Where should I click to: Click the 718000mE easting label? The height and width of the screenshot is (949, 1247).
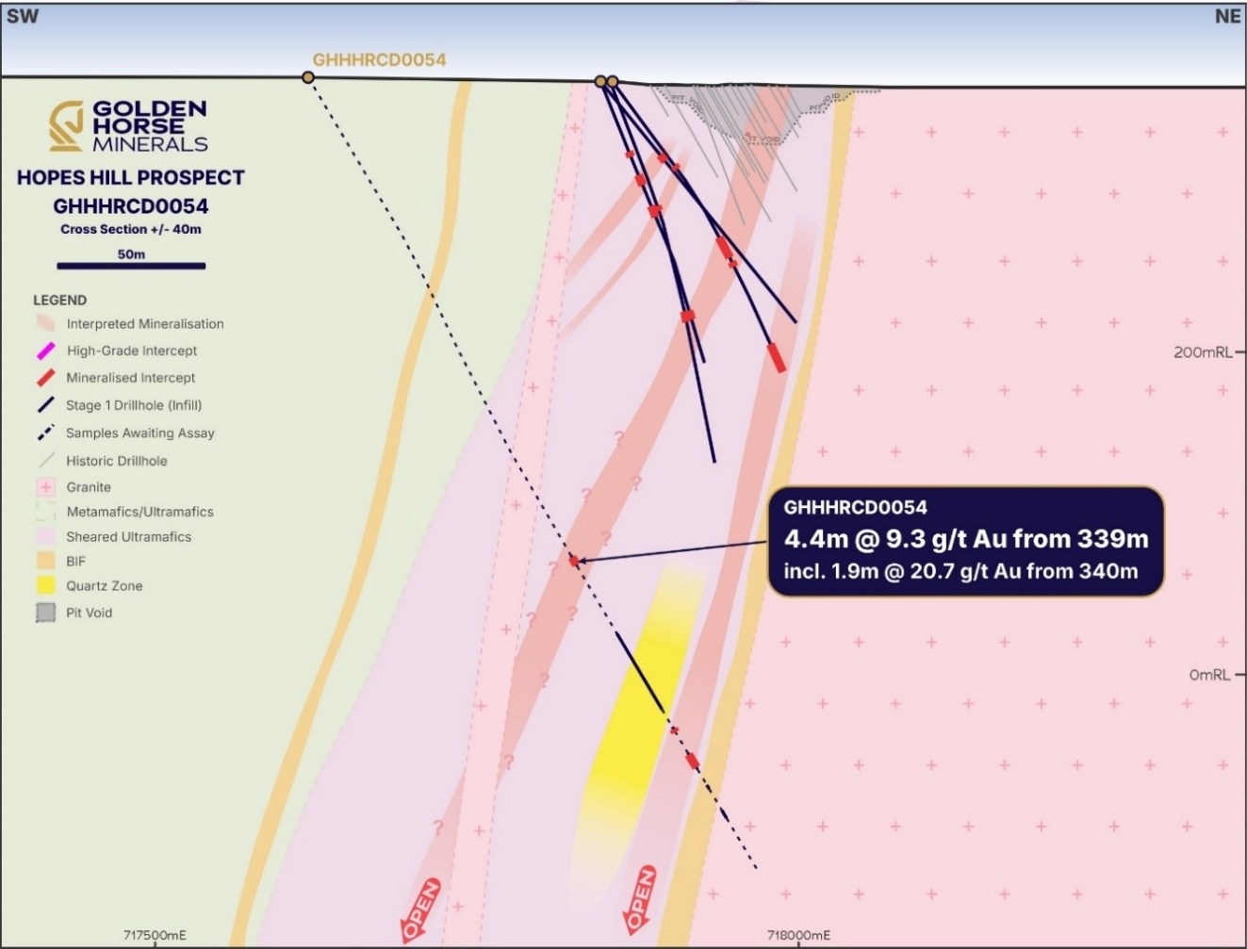(799, 935)
